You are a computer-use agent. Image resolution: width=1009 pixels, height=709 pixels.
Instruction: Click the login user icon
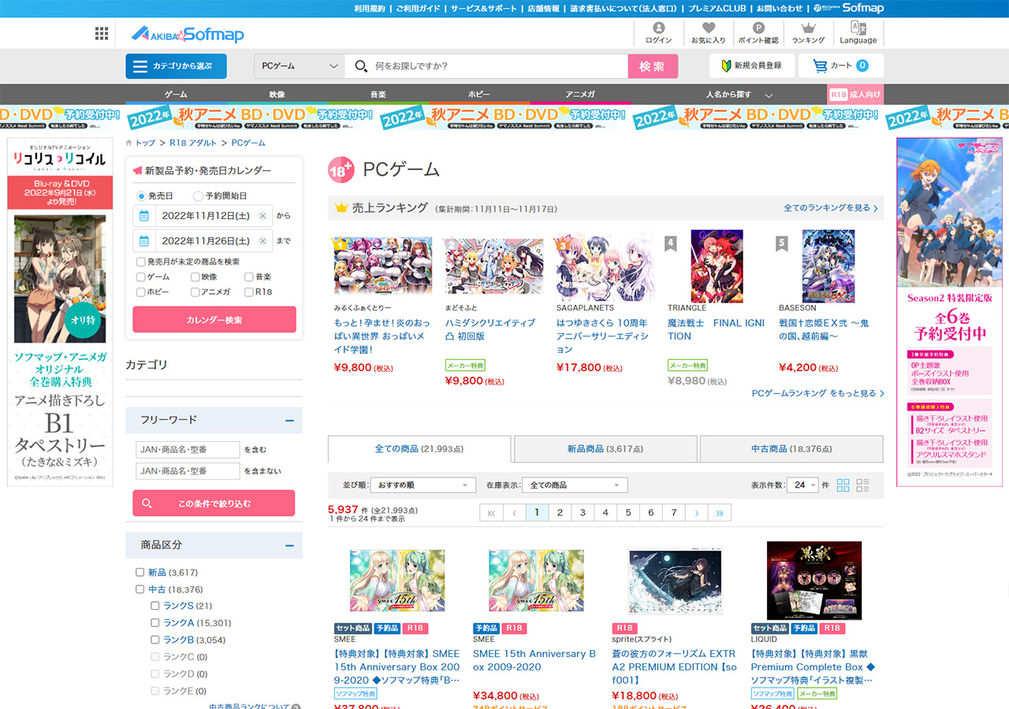tap(658, 28)
